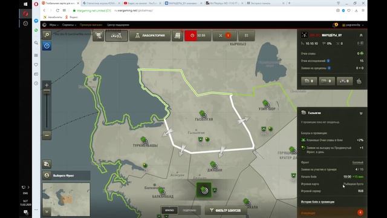This screenshot has width=387, height=218.
Task: Adjust the map zoom slider handle
Action: pyautogui.click(x=47, y=91)
